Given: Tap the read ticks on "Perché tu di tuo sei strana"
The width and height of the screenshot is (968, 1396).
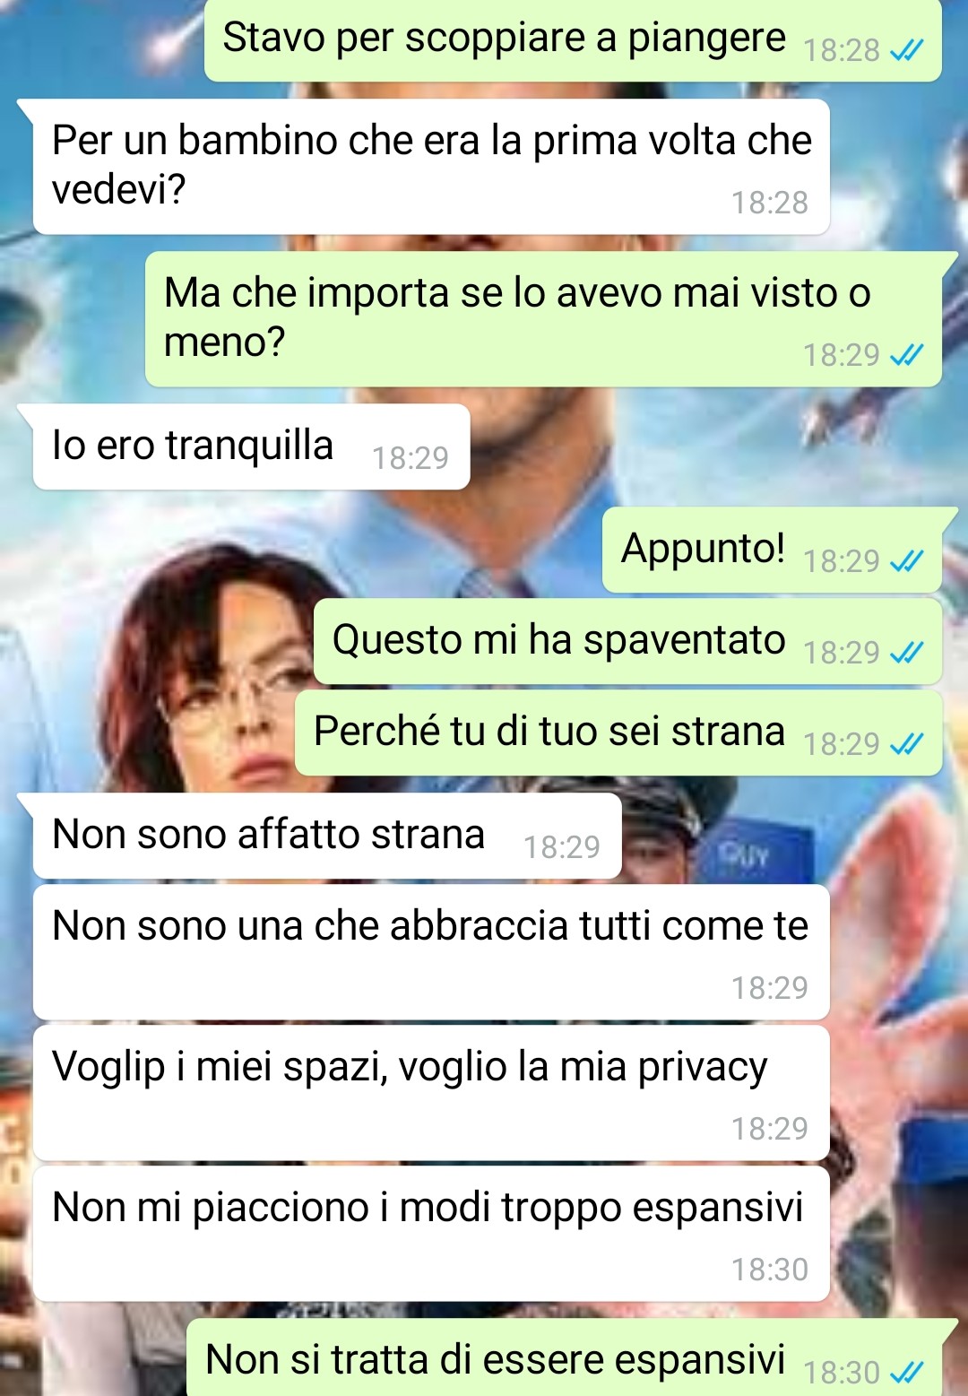Looking at the screenshot, I should 906,745.
